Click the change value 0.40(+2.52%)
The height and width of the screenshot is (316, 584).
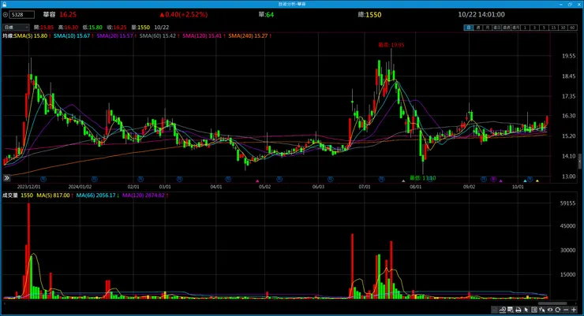[184, 14]
